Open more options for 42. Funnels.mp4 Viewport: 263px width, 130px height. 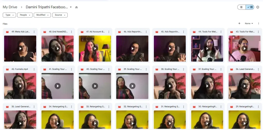(34, 69)
